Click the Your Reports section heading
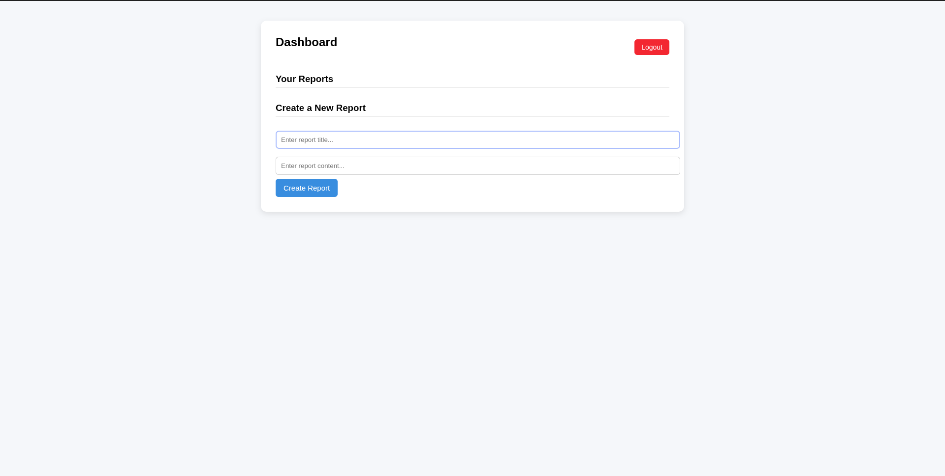The height and width of the screenshot is (476, 945). coord(304,79)
